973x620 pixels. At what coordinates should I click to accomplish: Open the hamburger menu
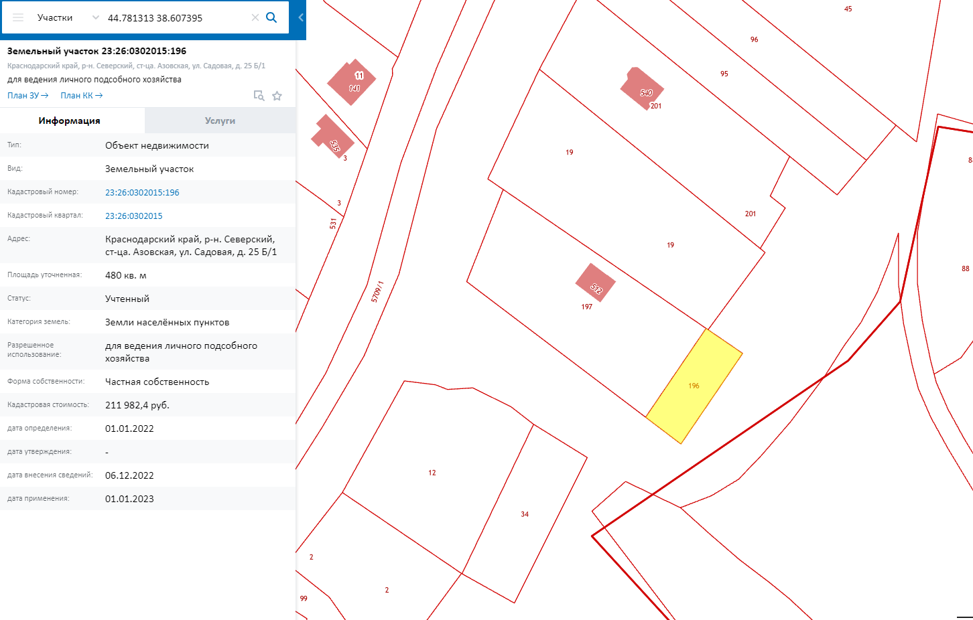click(x=18, y=17)
